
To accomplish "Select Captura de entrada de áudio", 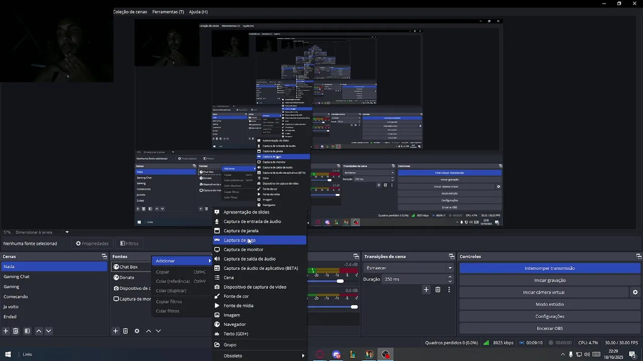I will click(260, 222).
